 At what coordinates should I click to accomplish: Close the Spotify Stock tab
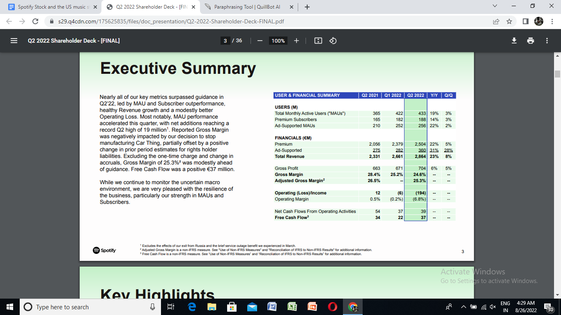(95, 7)
